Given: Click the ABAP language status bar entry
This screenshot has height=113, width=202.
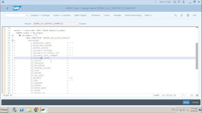Looking at the screenshot, I should pyautogui.click(x=157, y=95).
